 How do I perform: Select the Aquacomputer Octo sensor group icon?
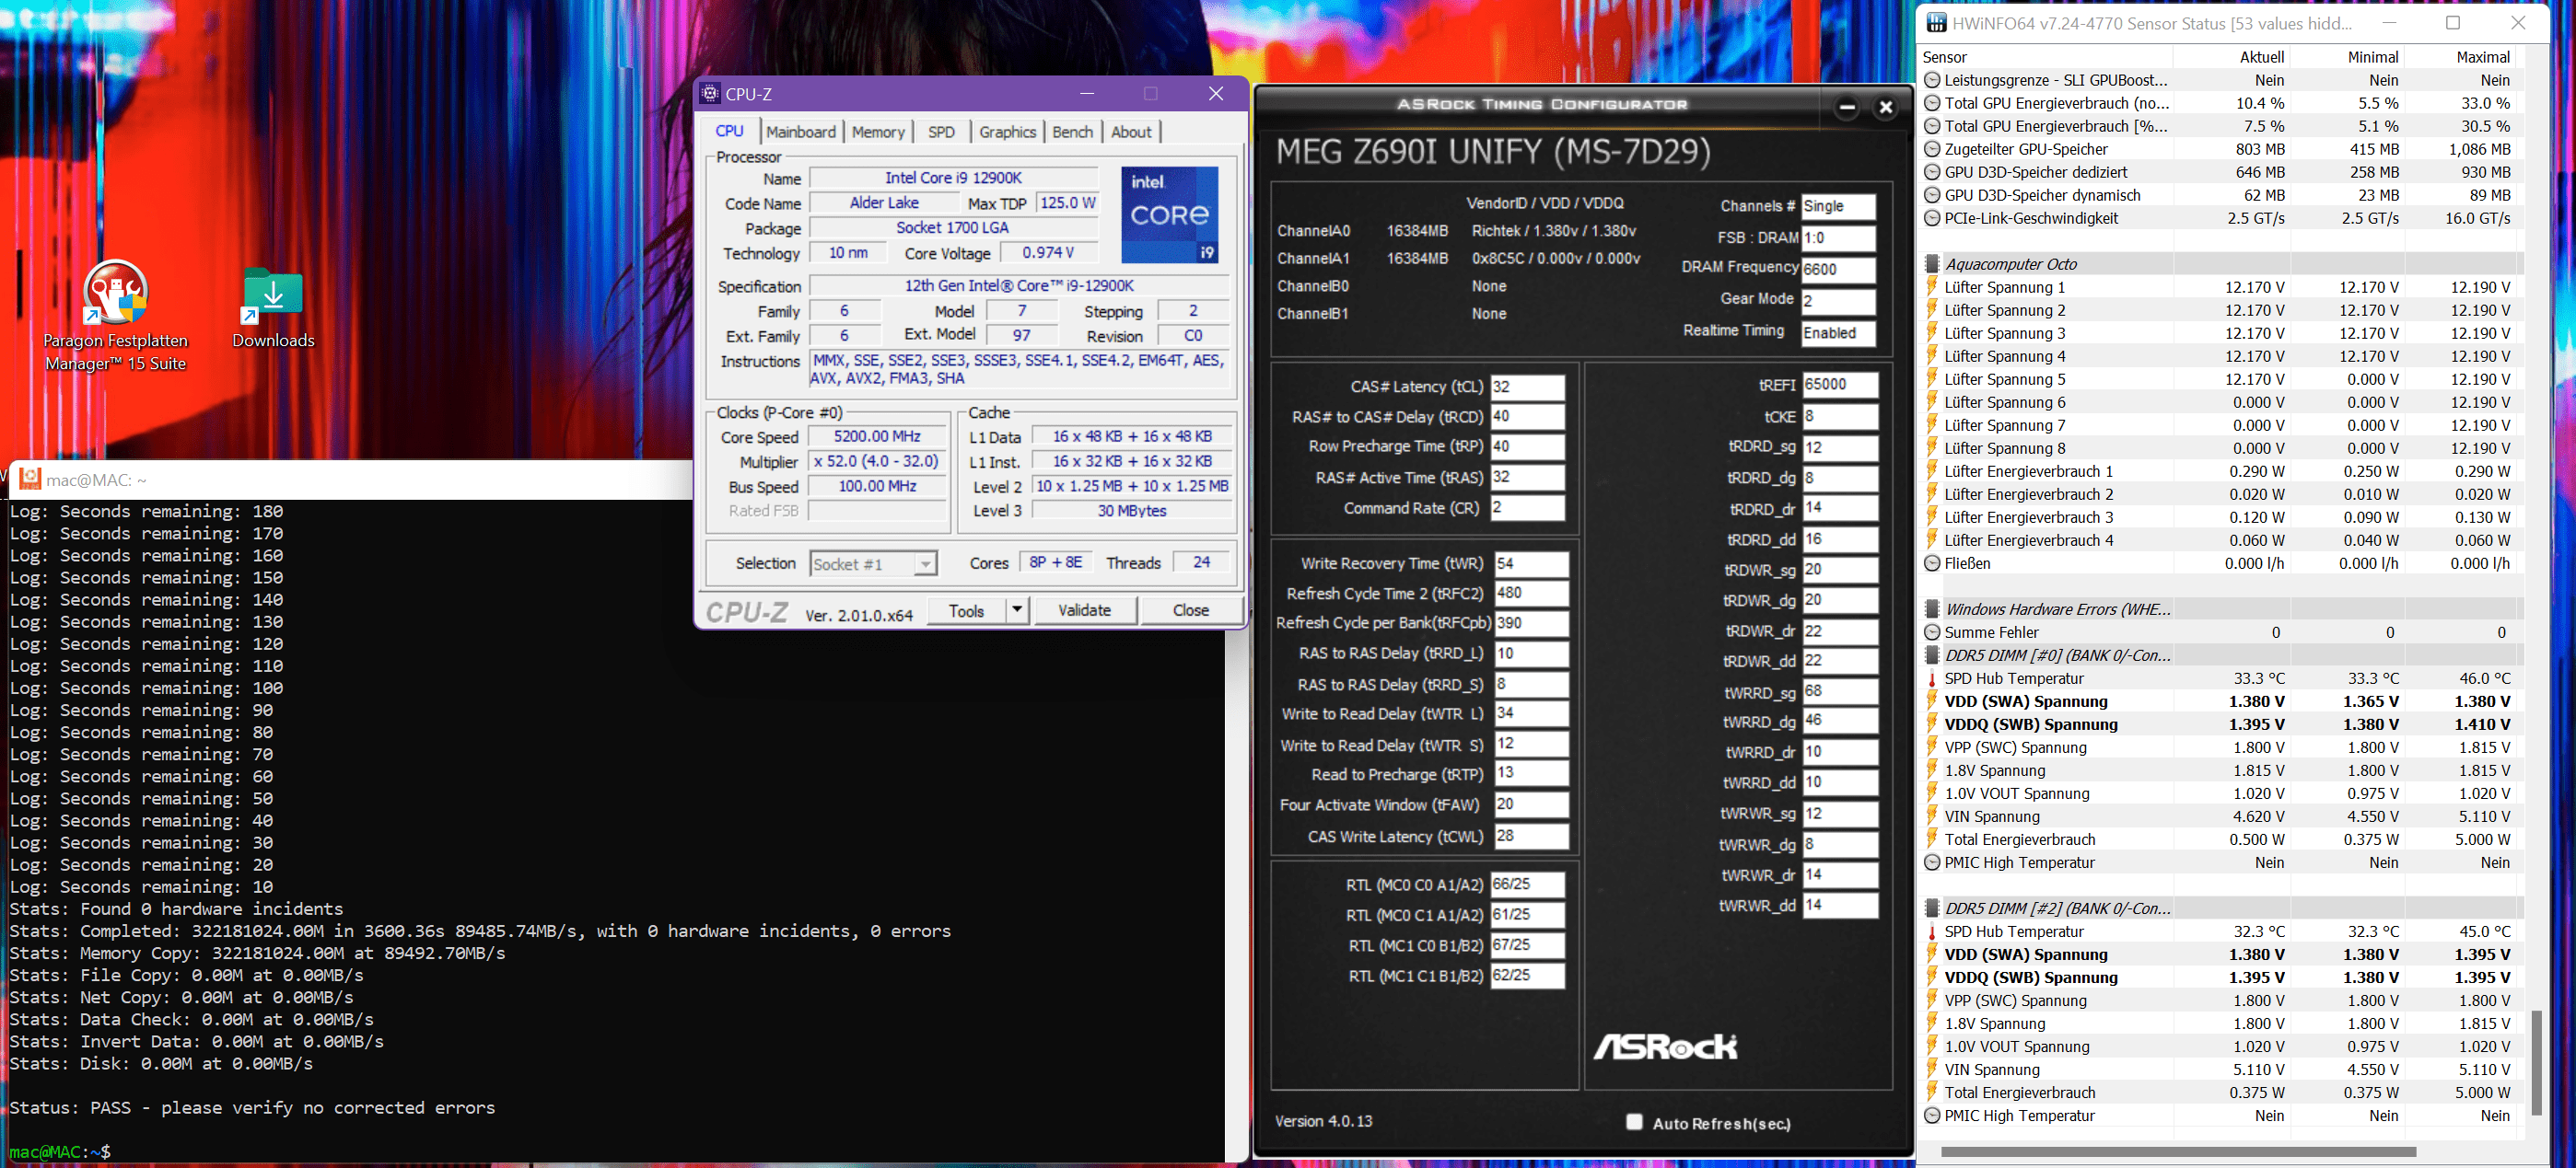(1932, 264)
